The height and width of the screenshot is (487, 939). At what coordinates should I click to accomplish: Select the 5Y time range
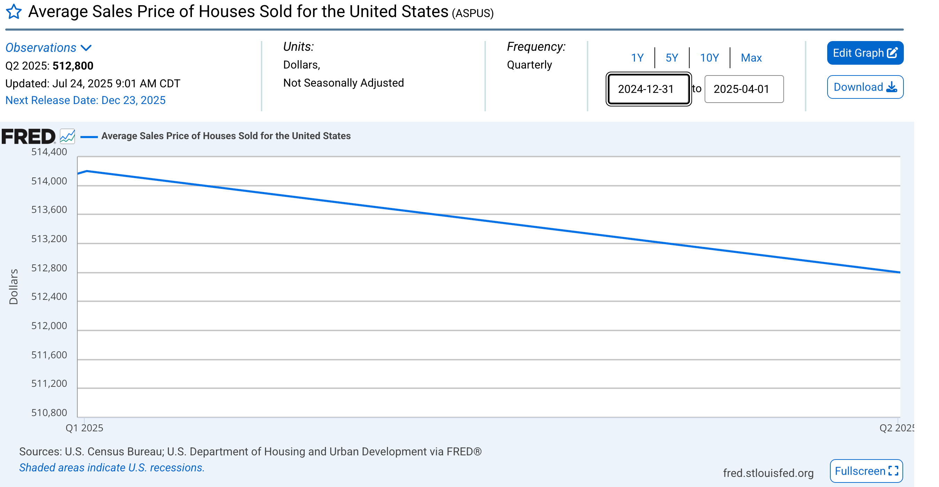tap(672, 57)
